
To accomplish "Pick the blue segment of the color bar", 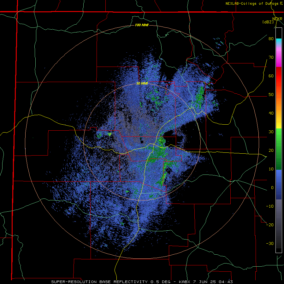I will (279, 185).
